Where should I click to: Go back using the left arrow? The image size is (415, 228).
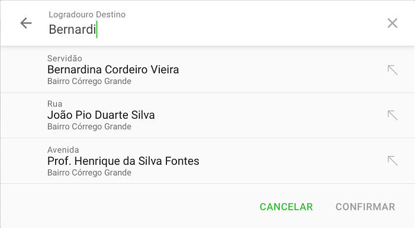click(x=26, y=23)
